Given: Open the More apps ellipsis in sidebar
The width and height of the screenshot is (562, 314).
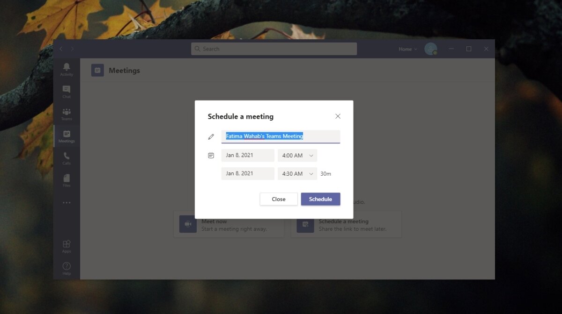Looking at the screenshot, I should pyautogui.click(x=67, y=203).
